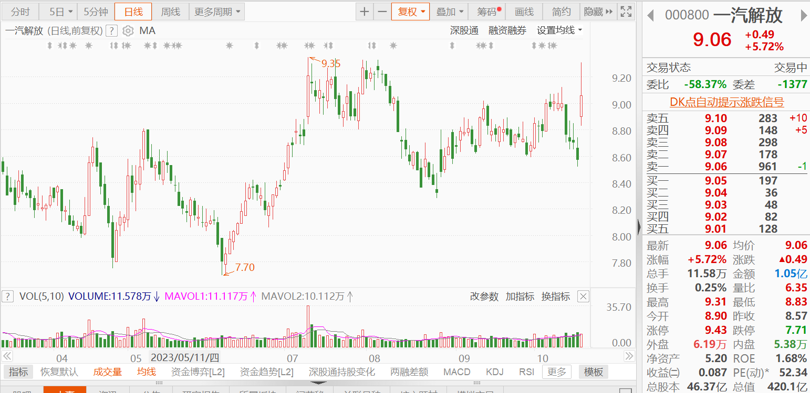Select 深股通持股变化 indicator
This screenshot has height=393, width=810.
click(x=342, y=372)
